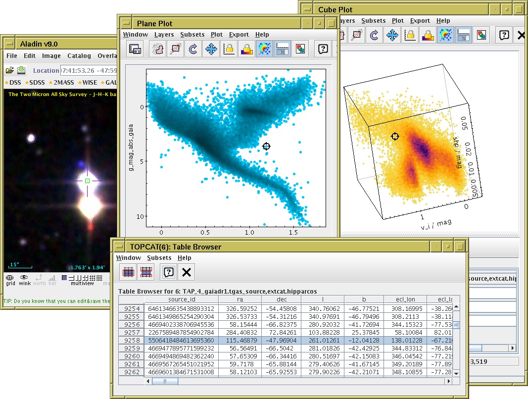Click the ecl_lon column header
This screenshot has width=528, height=399.
405,299
